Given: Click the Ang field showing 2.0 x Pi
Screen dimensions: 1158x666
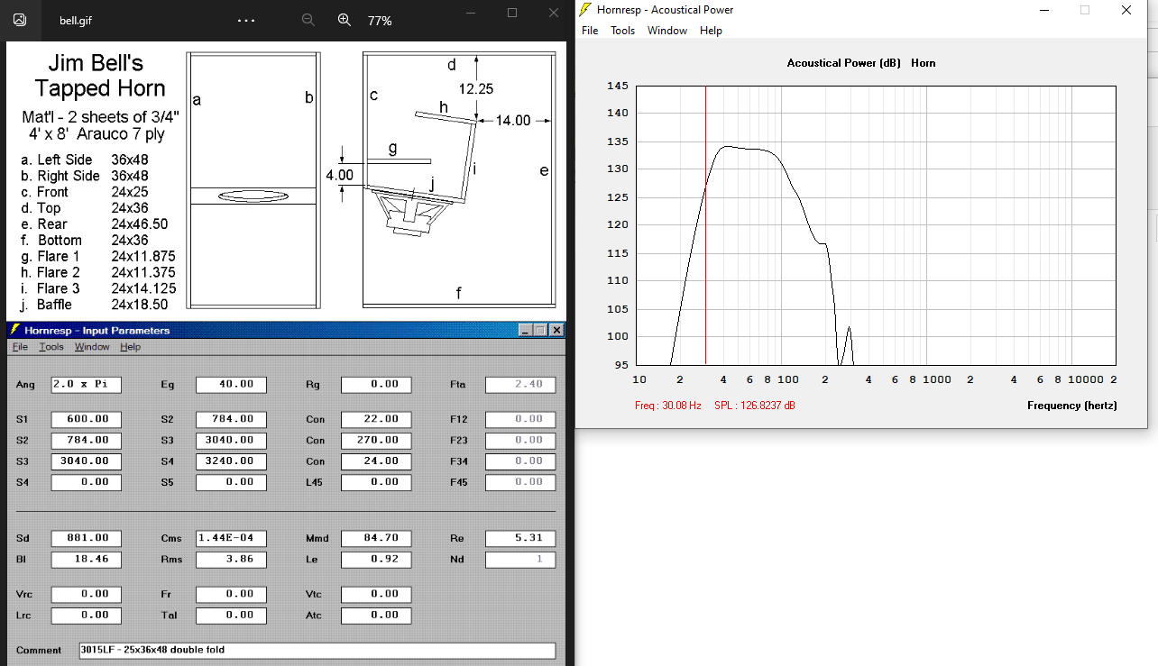Looking at the screenshot, I should coord(86,385).
